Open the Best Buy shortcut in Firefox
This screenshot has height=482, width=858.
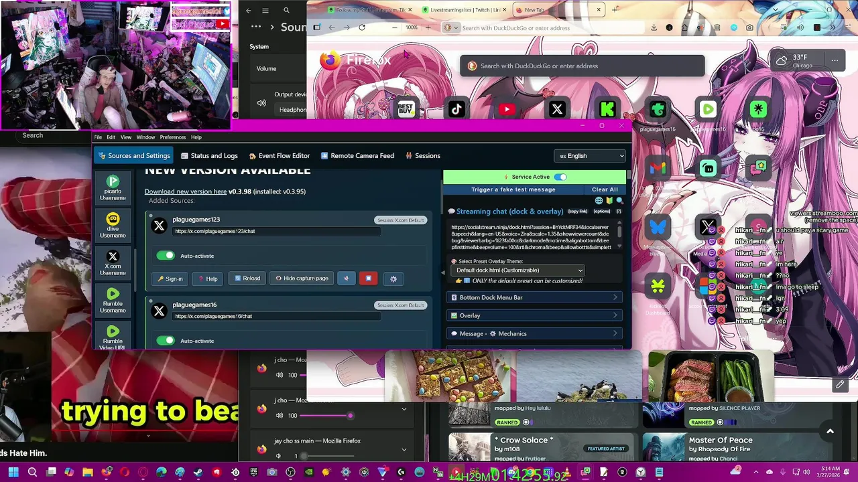(406, 109)
